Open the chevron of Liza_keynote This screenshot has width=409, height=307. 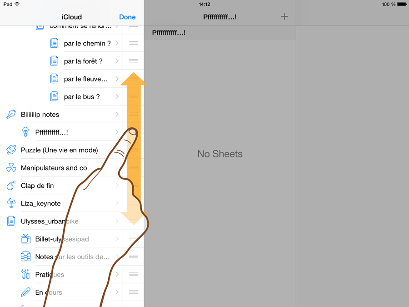click(x=117, y=203)
